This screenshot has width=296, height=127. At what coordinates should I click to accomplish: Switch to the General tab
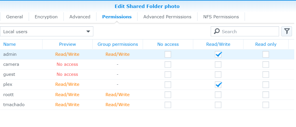14,17
